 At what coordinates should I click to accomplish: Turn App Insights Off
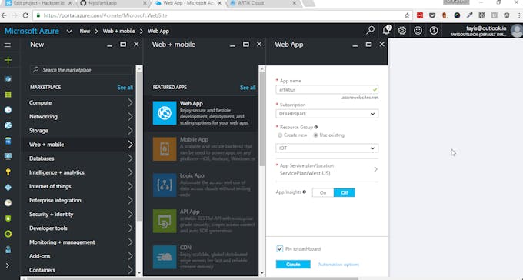345,192
